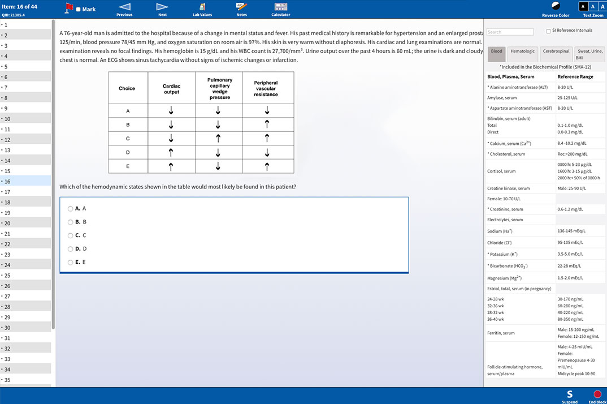Click 'Magnesium (Mg2+)' lab row
The image size is (607, 404).
point(545,278)
